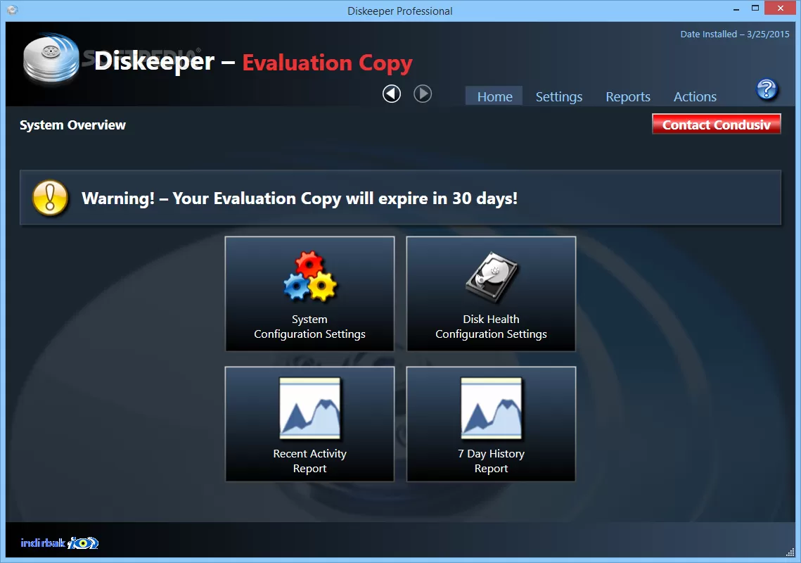This screenshot has width=801, height=563.
Task: Click the Contact Condusiv button
Action: (716, 125)
